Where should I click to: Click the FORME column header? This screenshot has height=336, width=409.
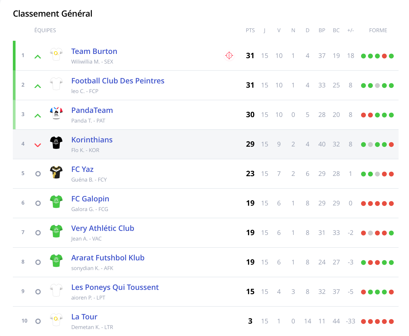click(x=378, y=30)
